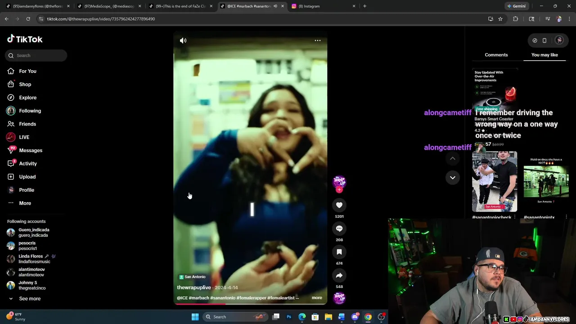Share the video using the arrow icon
The height and width of the screenshot is (324, 576).
(x=339, y=275)
